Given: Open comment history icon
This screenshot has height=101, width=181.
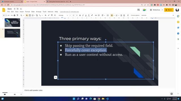Looking at the screenshot, I should (x=139, y=10).
